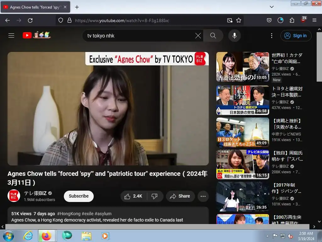322x242 pixels.
Task: Click the uBlock extension badge showing 71
Action: (303, 20)
